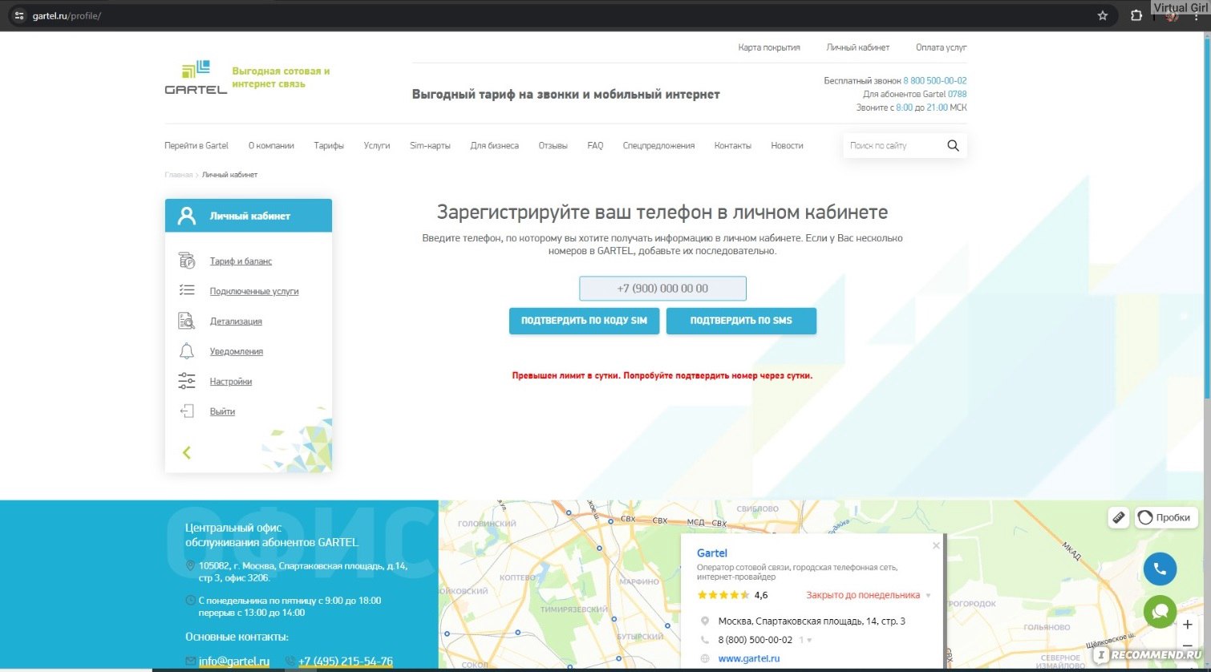Screen dimensions: 1211x672
Task: Click Выйти sidebar link
Action: tap(222, 411)
